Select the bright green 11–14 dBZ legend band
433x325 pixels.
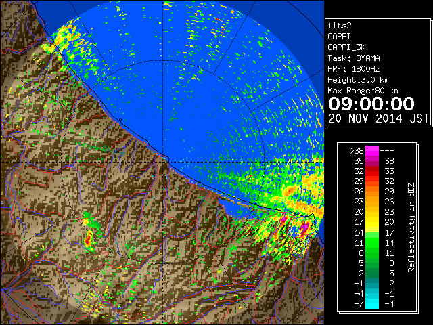click(x=372, y=242)
